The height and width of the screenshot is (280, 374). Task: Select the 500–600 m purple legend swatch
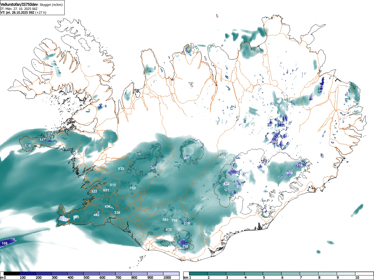(91, 274)
